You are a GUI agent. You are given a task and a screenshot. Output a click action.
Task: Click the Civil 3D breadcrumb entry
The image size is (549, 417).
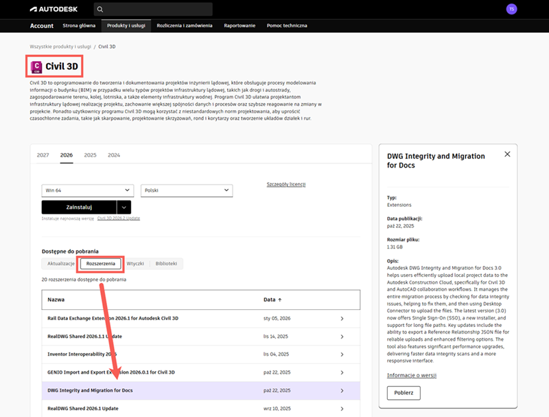point(107,47)
